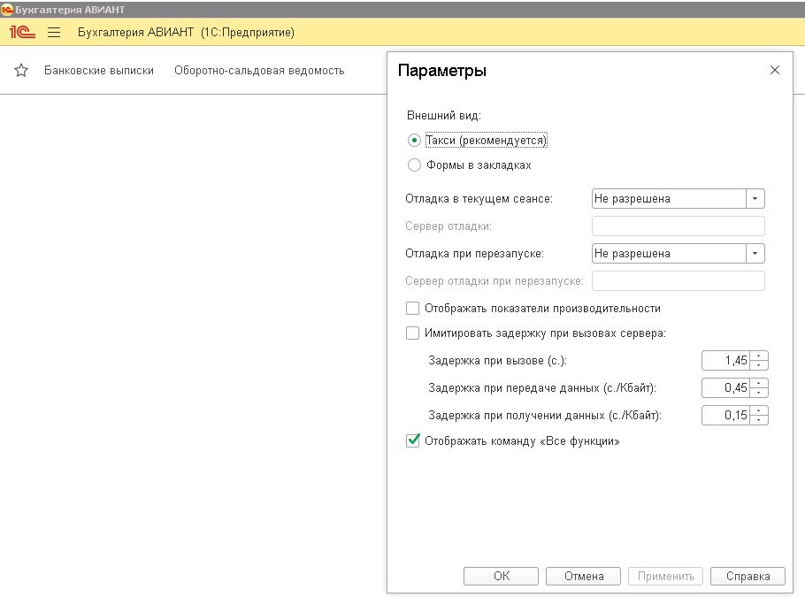
Task: Enable Имитировать задержку при вызовах сервера
Action: pyautogui.click(x=412, y=333)
